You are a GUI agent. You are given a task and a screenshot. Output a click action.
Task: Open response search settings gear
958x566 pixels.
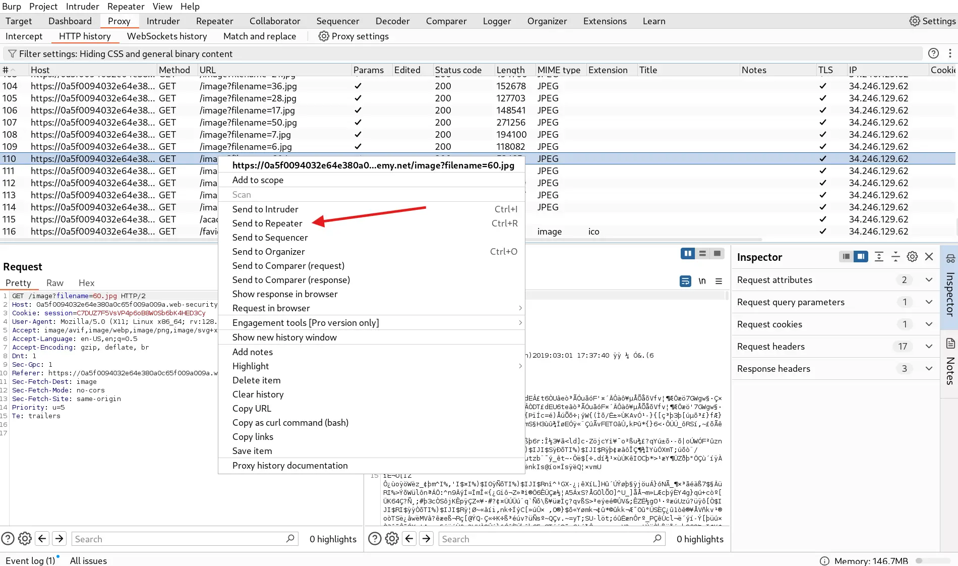tap(392, 539)
